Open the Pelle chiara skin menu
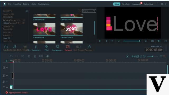Viewport: 169px width, 95px height. coord(148,4)
